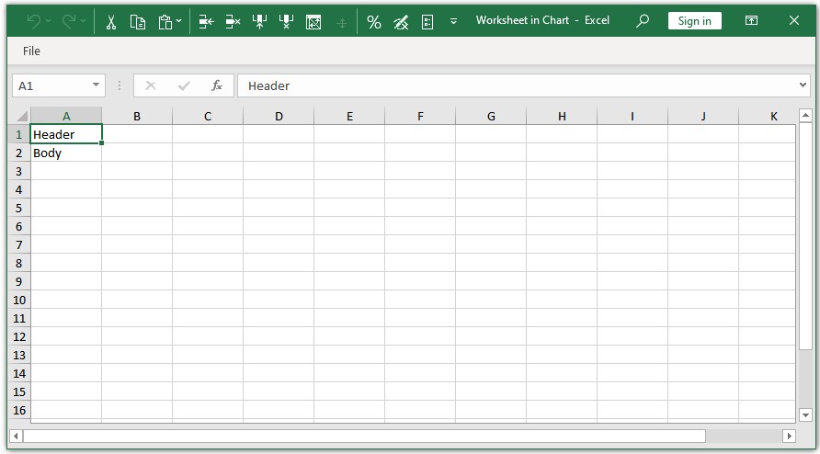Click the horizontal scrollbar left arrow
Viewport: 820px width, 454px height.
(17, 436)
